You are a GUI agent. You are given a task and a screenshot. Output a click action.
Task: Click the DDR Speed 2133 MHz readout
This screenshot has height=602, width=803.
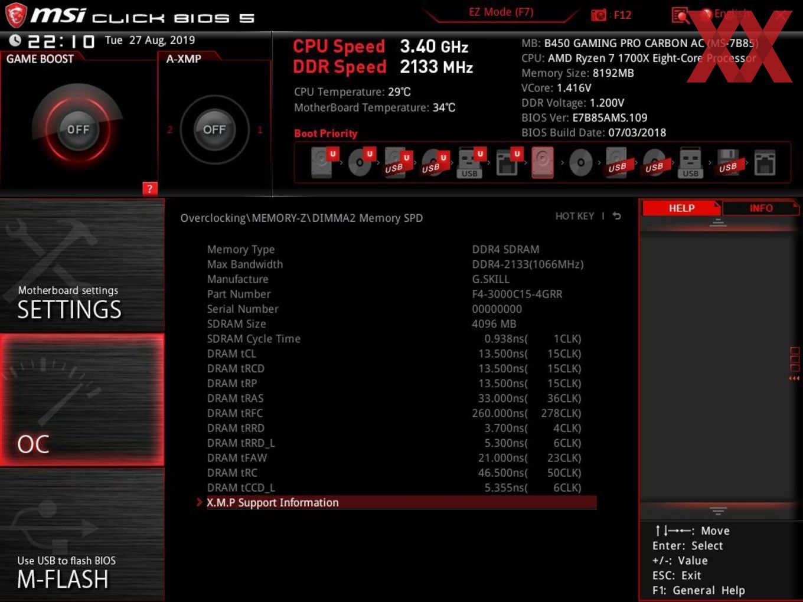click(383, 67)
